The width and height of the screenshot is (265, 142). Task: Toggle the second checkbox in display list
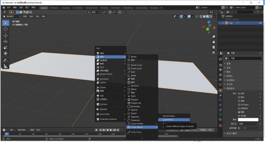coord(239,97)
